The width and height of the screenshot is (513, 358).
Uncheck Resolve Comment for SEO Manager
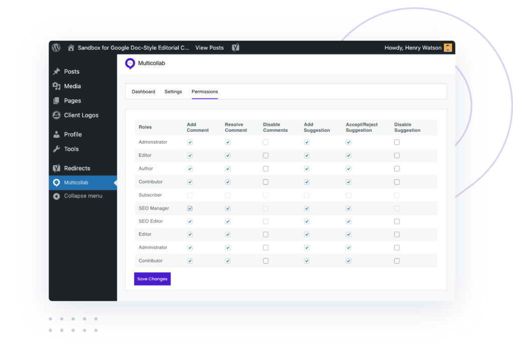pyautogui.click(x=228, y=208)
